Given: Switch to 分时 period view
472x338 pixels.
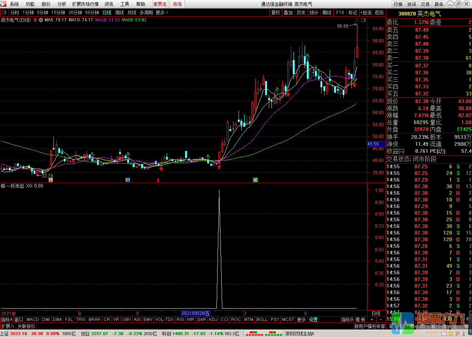Looking at the screenshot, I should (x=14, y=13).
